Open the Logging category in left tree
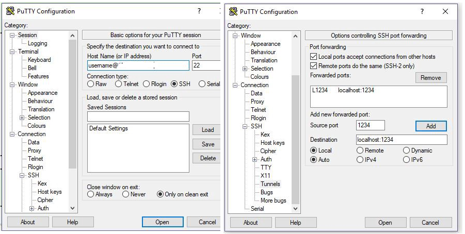Viewport: 465px width, 234px height. point(37,43)
